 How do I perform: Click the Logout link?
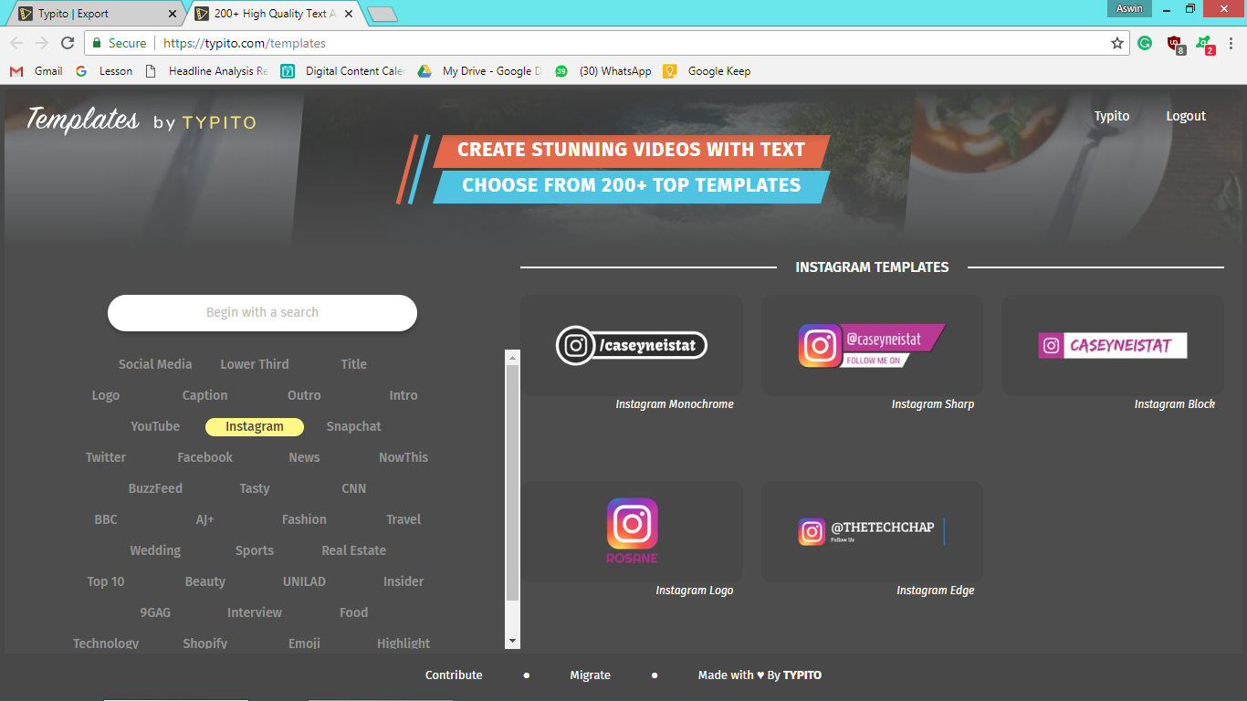(1186, 116)
